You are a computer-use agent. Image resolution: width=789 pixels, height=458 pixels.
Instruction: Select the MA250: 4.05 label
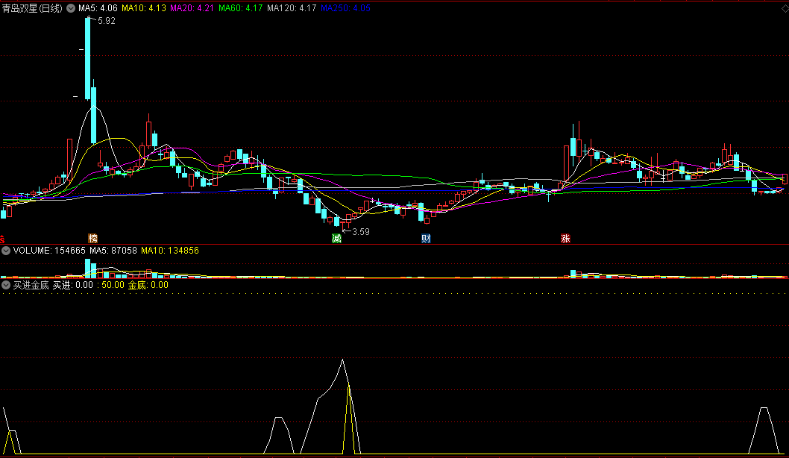point(345,8)
